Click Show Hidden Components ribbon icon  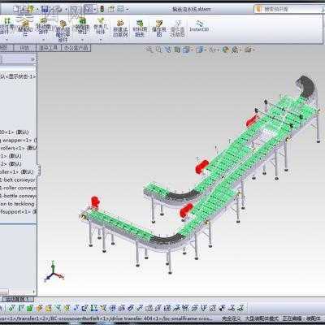point(63,32)
